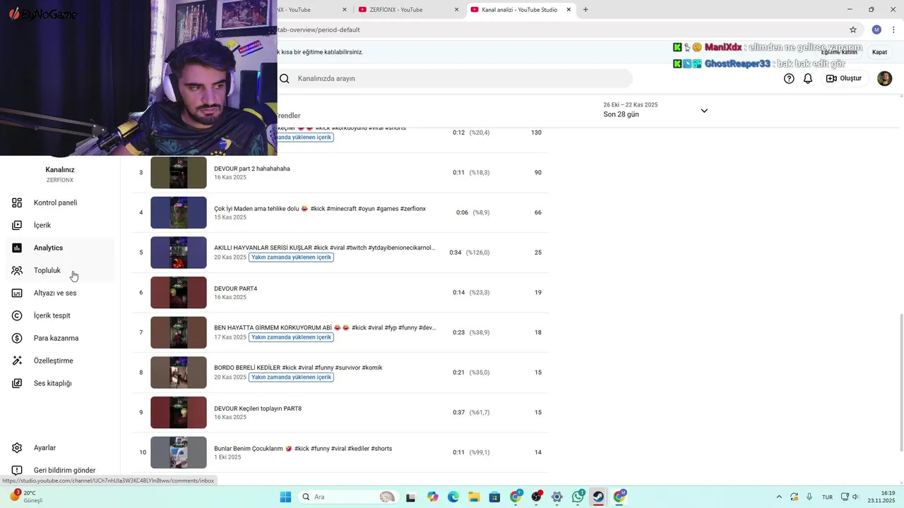Open Para kazanma monetization section
The image size is (904, 508).
[x=60, y=338]
